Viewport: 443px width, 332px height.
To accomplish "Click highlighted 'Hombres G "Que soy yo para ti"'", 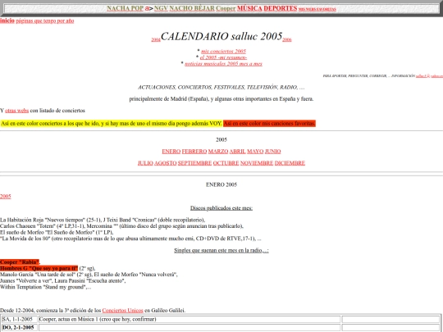I will 39,268.
